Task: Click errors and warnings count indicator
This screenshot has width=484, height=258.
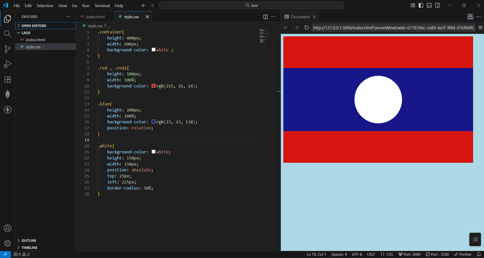Action: point(21,254)
